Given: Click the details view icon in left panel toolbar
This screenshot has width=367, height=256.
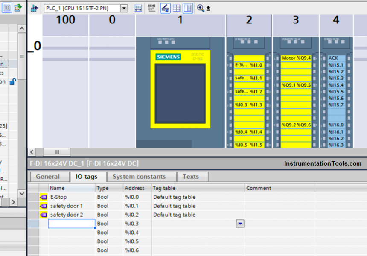Looking at the screenshot, I should tap(7, 8).
